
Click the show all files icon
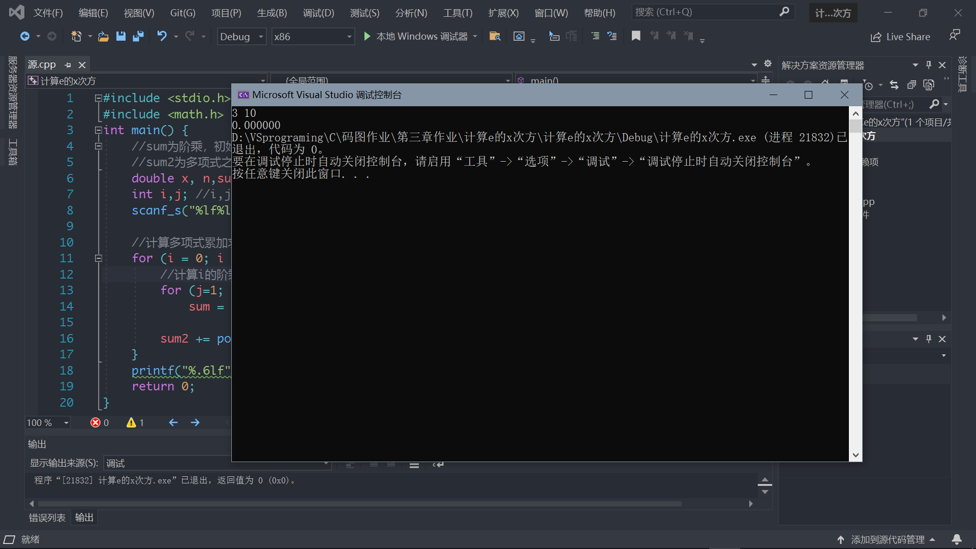pos(929,85)
